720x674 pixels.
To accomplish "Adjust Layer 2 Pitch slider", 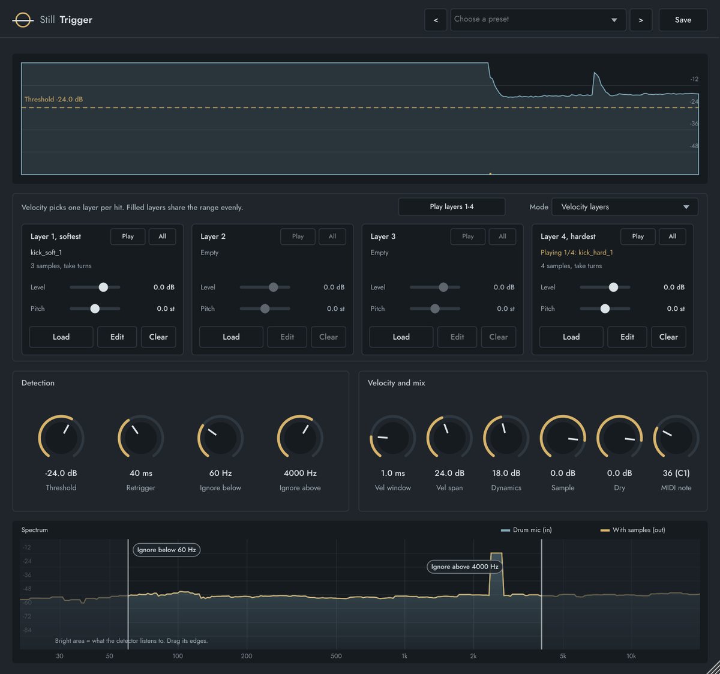I will coord(265,308).
